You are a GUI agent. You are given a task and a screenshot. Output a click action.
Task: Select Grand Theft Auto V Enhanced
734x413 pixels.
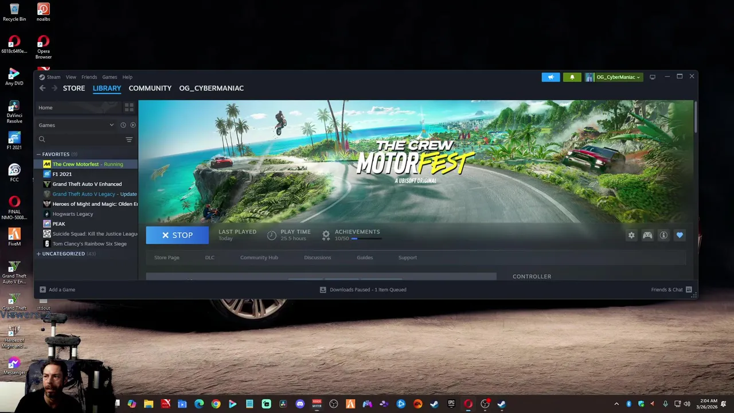coord(87,184)
